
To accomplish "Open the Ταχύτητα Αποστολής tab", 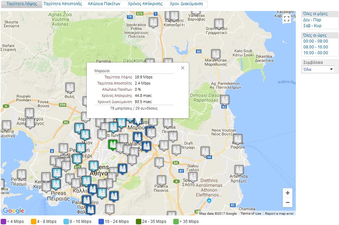I will [63, 4].
